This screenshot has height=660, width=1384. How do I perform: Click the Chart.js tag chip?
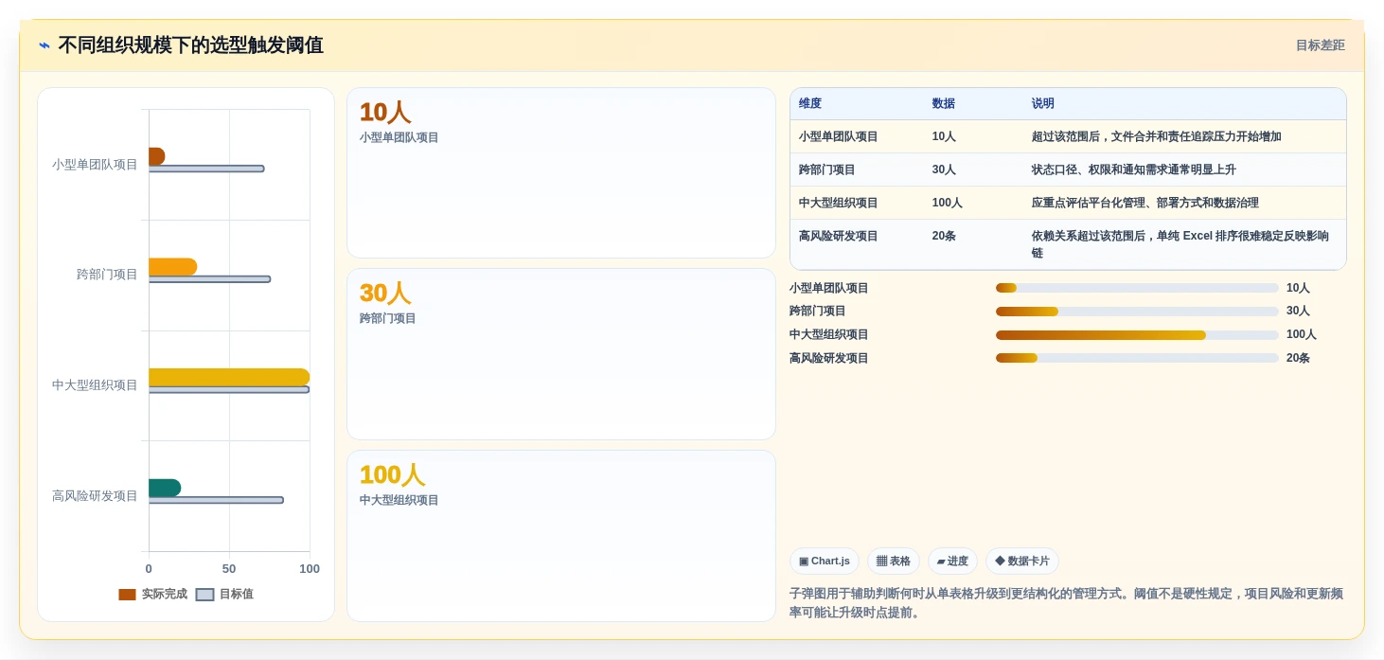(x=825, y=561)
